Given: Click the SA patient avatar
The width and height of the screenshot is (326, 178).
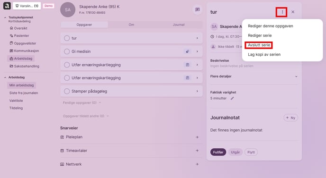Looking at the screenshot, I should click(68, 10).
